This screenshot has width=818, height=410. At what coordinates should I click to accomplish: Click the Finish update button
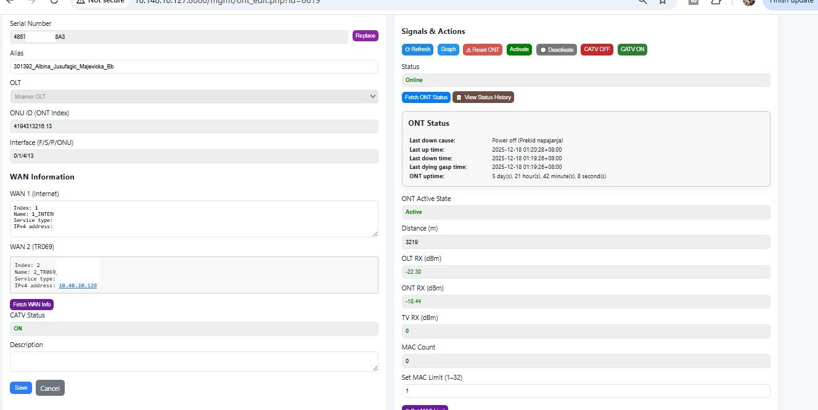click(x=791, y=2)
